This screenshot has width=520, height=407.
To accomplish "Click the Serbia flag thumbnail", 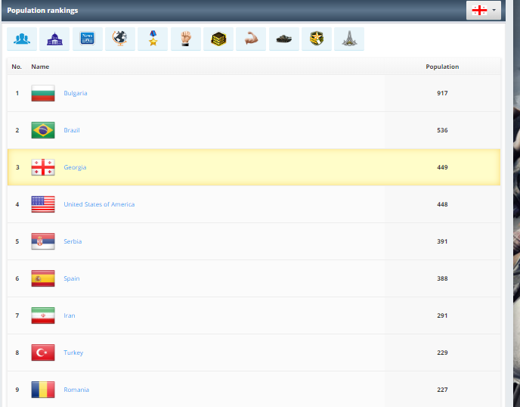I will 43,241.
